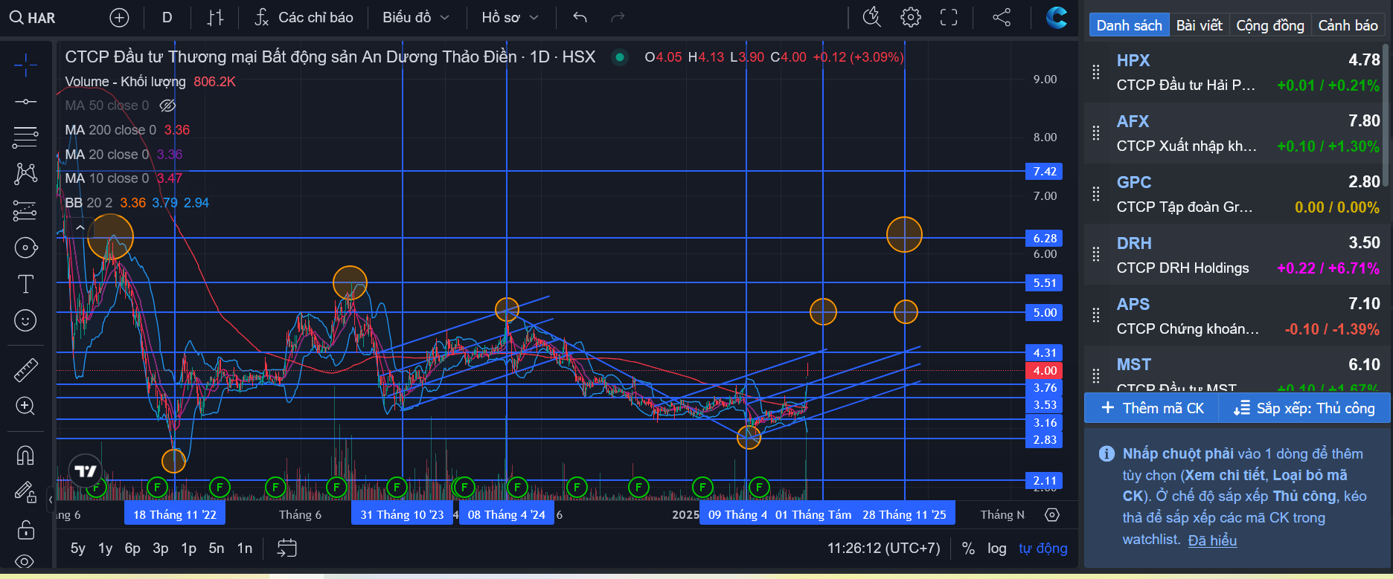Collapse the indicator legend chevron
This screenshot has width=1393, height=579.
pos(80,227)
